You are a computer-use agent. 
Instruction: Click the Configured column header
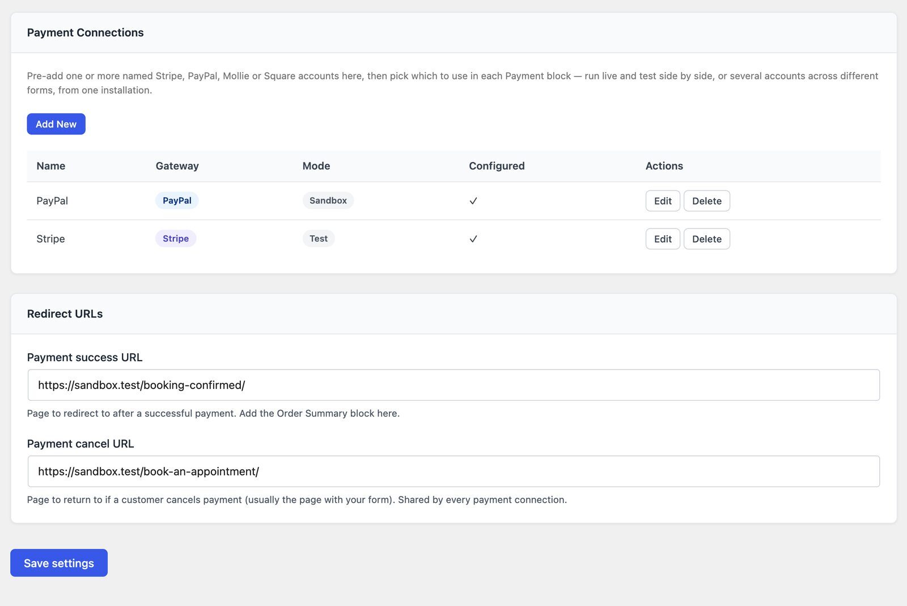[497, 166]
